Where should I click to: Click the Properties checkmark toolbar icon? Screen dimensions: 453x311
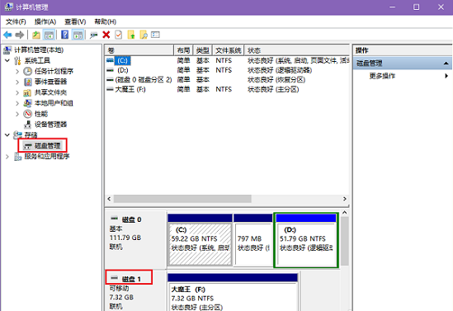click(x=119, y=35)
